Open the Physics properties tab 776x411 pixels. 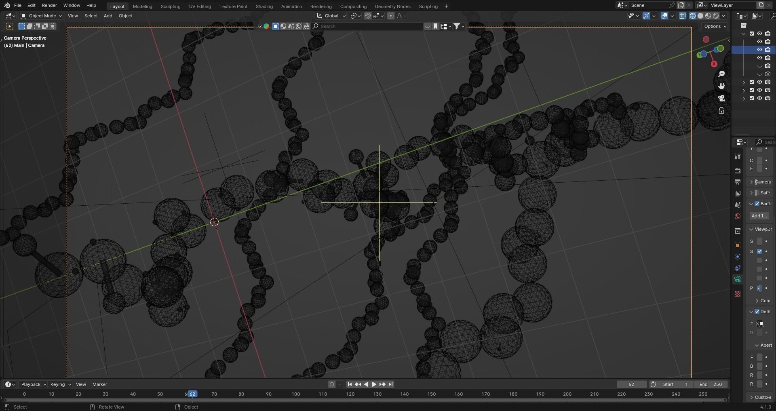coord(738,257)
